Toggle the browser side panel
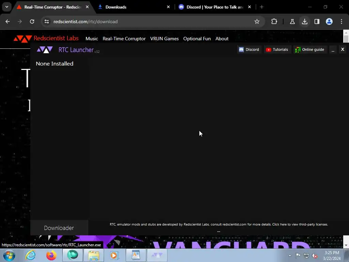Viewport: 349px width, 262px height. point(317,21)
